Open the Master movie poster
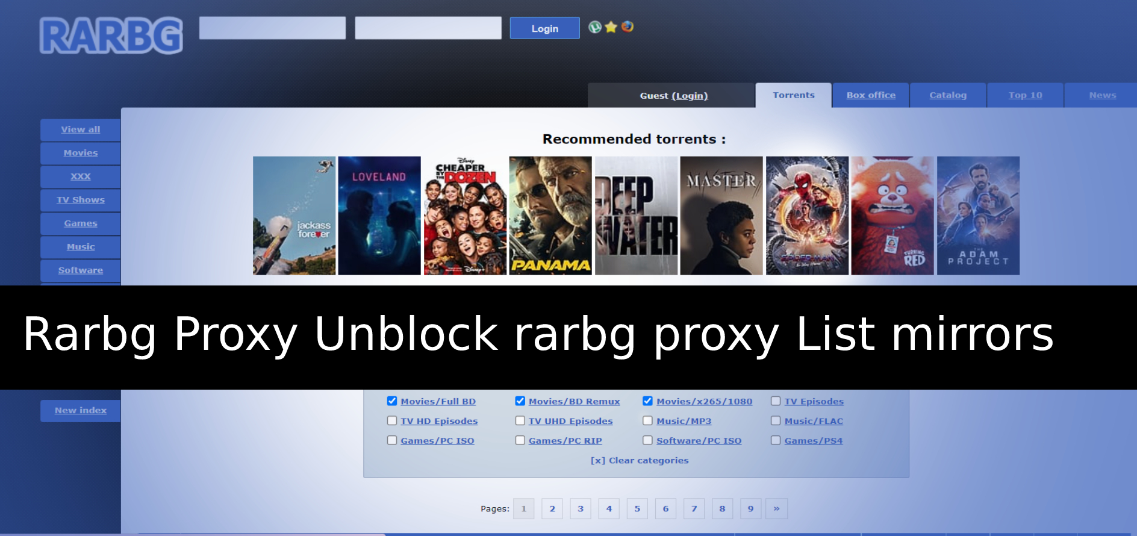The image size is (1137, 536). [x=721, y=216]
